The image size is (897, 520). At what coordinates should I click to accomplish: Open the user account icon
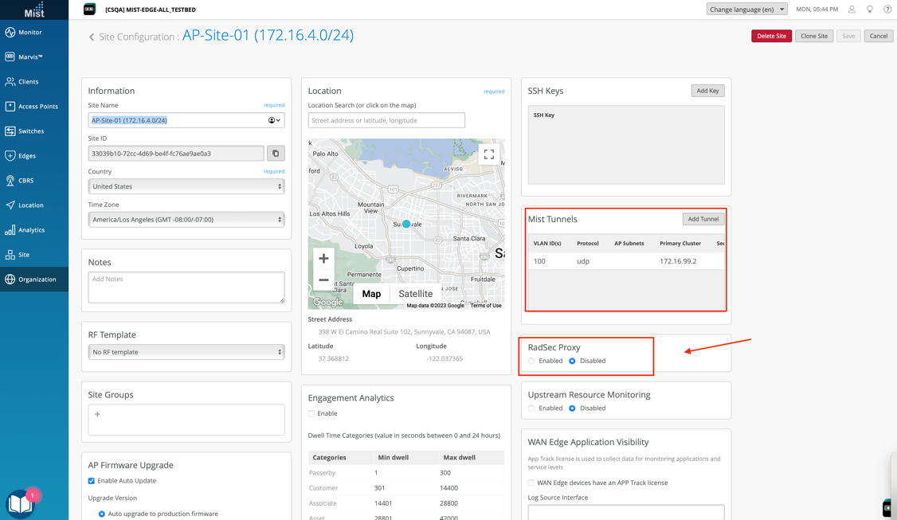(852, 10)
